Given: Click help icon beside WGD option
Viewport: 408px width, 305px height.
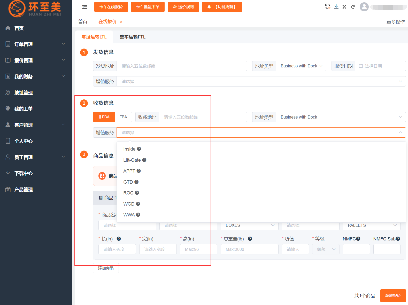Looking at the screenshot, I should tap(138, 204).
